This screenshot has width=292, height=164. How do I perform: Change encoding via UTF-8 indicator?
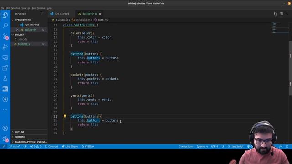[214, 147]
